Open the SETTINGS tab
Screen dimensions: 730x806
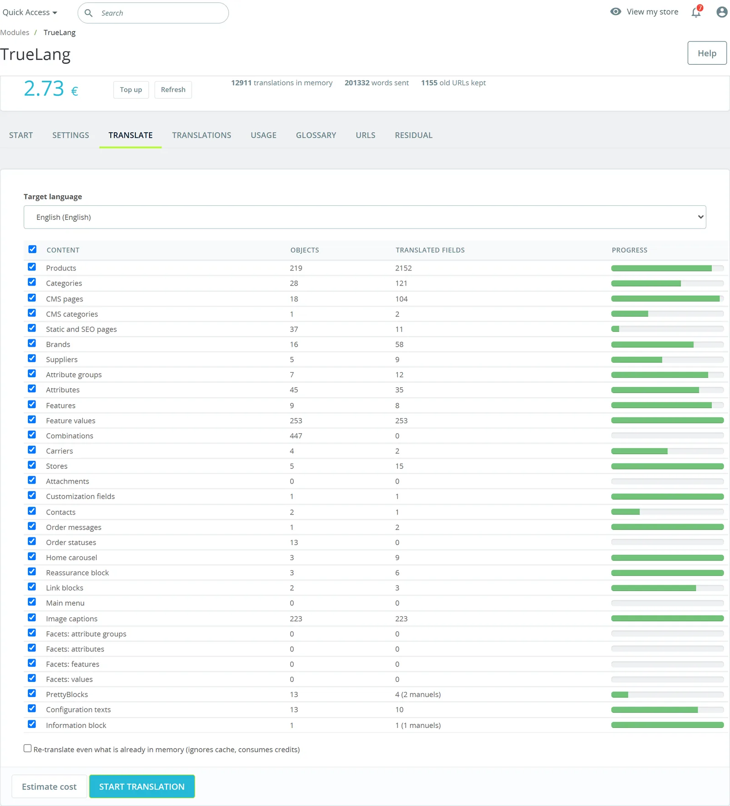coord(71,135)
